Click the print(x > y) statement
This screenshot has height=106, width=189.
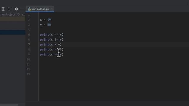51,44
